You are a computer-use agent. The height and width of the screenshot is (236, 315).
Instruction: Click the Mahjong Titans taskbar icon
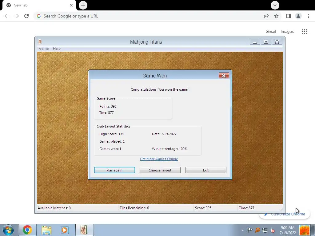(x=84, y=230)
